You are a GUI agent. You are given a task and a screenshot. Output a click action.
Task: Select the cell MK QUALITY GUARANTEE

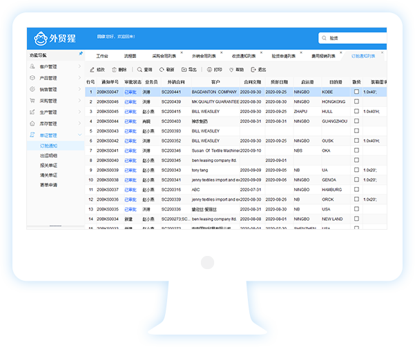(215, 102)
